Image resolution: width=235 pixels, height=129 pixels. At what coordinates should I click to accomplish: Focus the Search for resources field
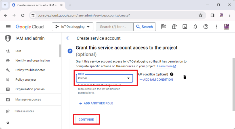115,27
